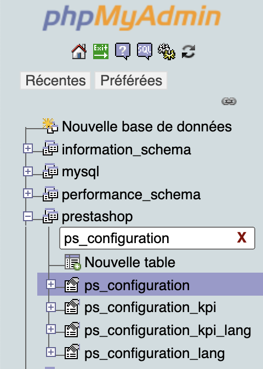Viewport: 263px width, 369px height.
Task: Open phpMyAdmin documentation question-mark icon
Action: click(123, 51)
